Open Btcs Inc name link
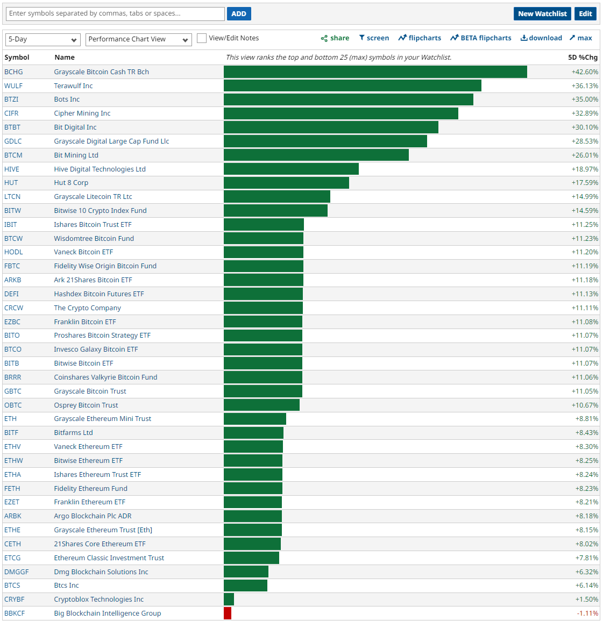The height and width of the screenshot is (621, 603). (67, 586)
